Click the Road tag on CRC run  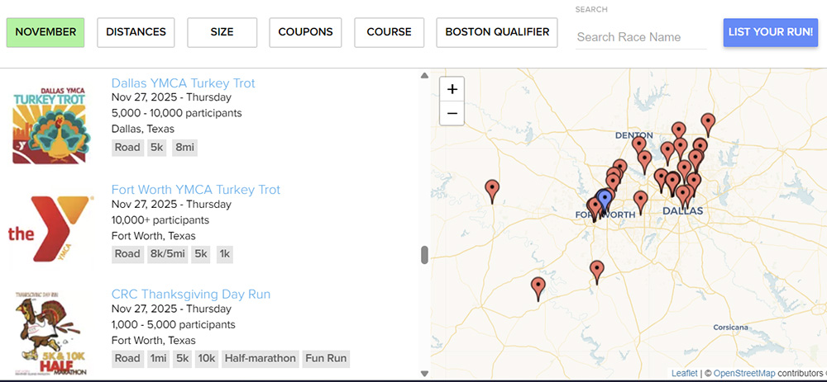[127, 358]
